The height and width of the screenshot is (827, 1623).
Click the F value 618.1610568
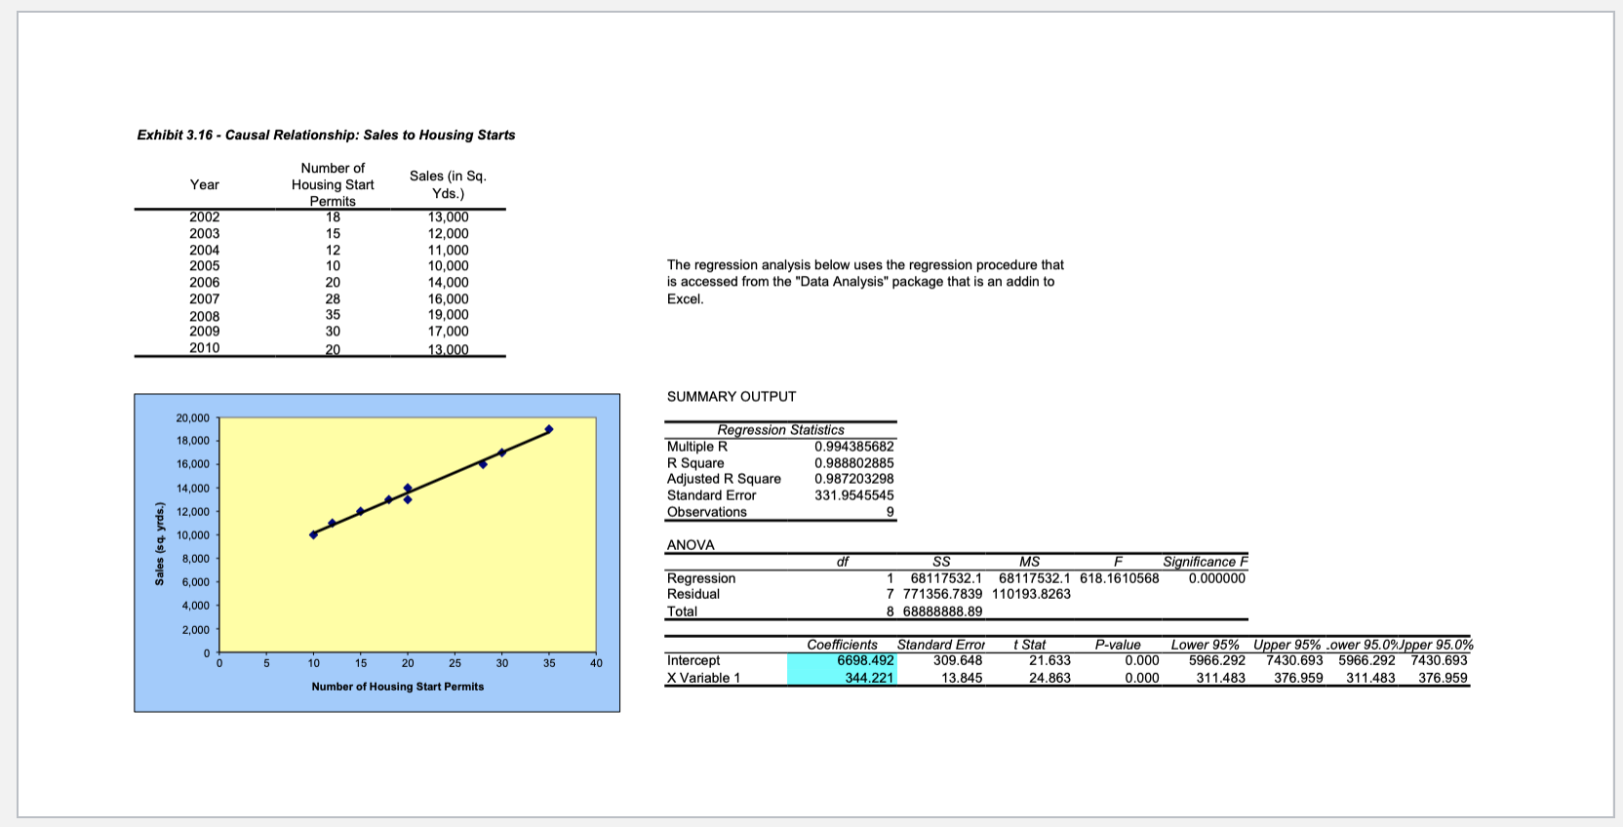[1120, 578]
